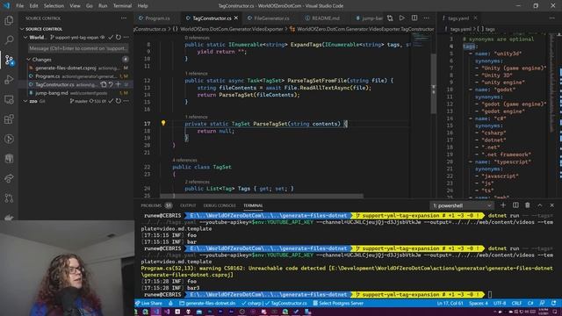Open the Selection menu

54,6
